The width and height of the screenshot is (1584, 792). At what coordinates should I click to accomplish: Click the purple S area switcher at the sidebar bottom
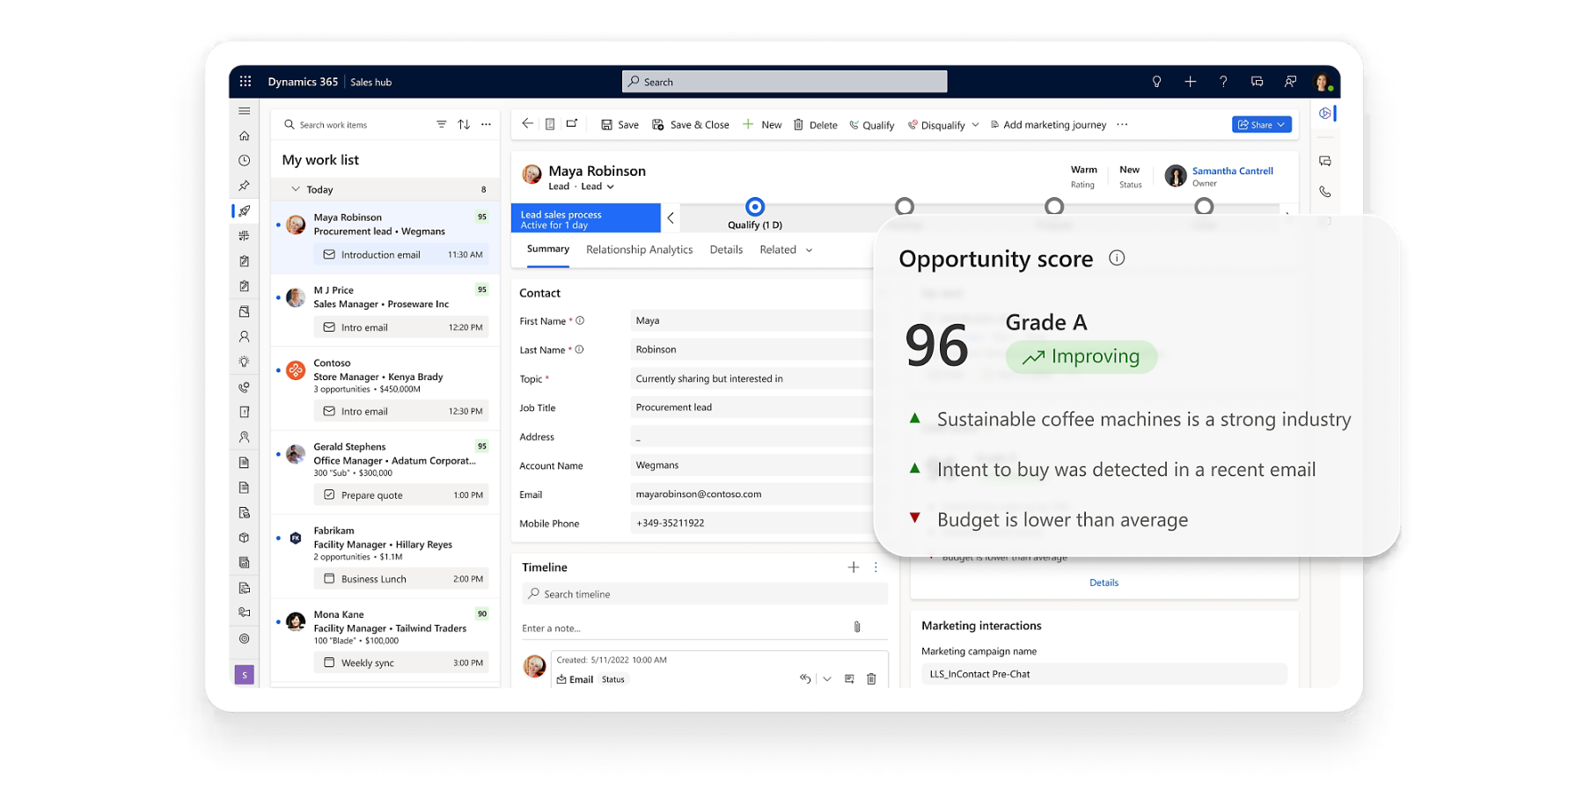click(245, 675)
